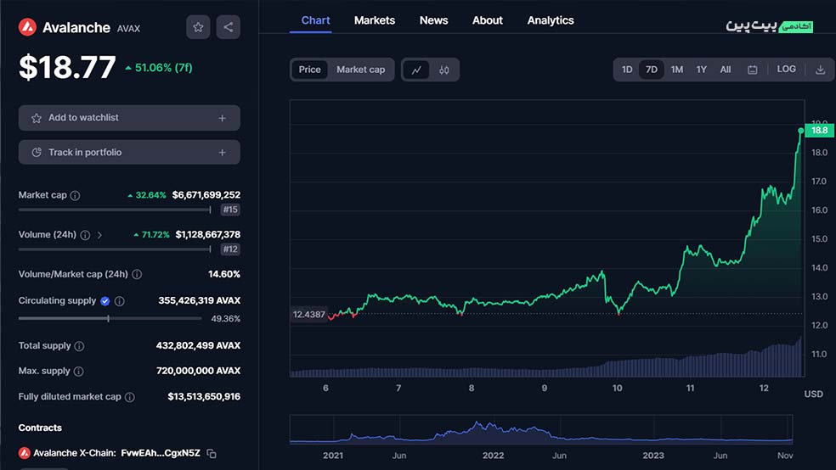Click the Contracts heading
Image resolution: width=836 pixels, height=470 pixels.
click(40, 428)
